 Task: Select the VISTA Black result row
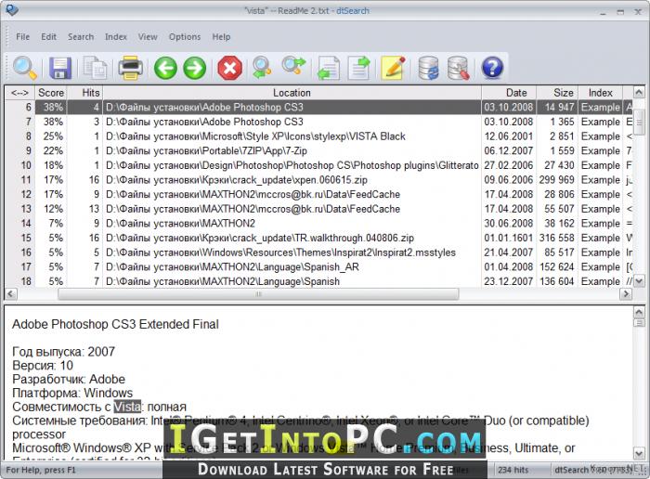pos(319,136)
